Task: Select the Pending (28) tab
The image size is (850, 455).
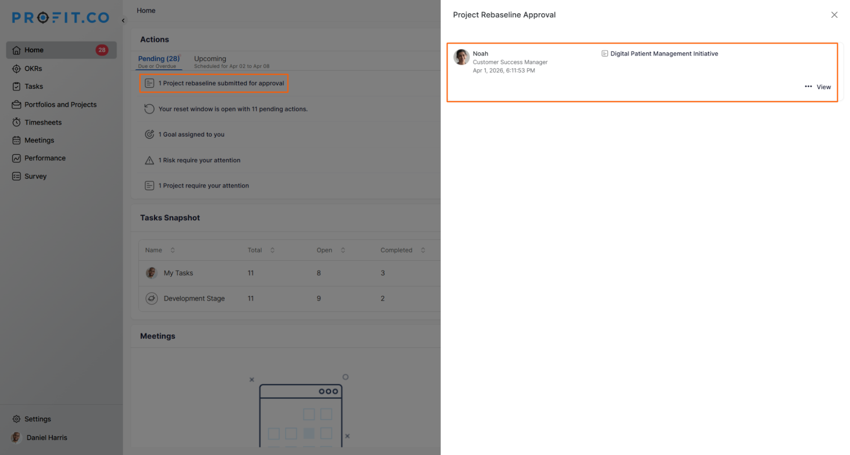Action: 159,59
